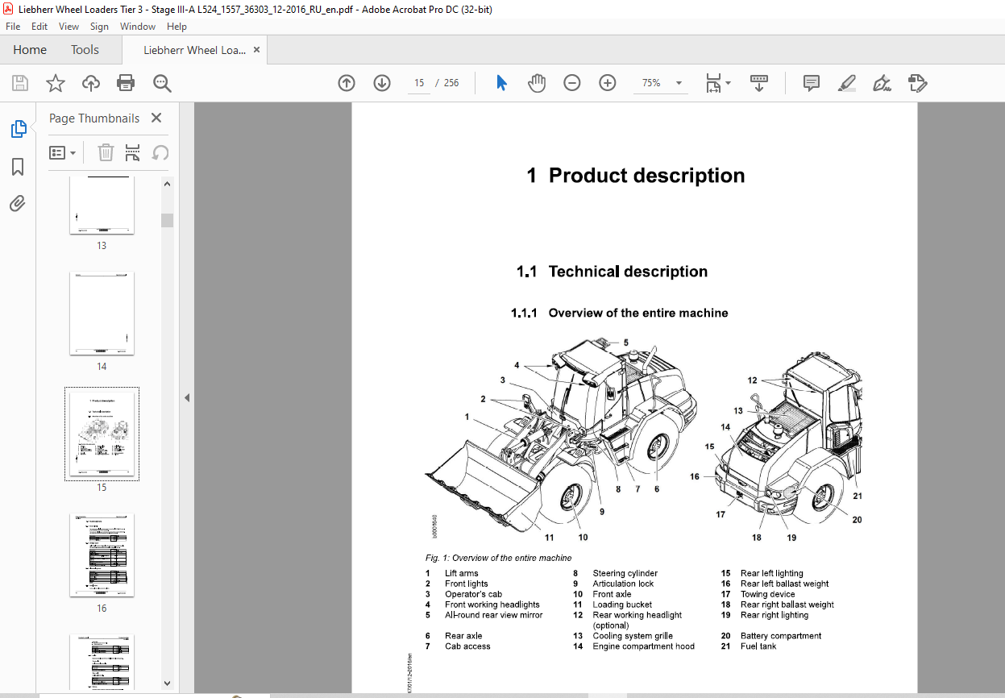Select page 13 thumbnail
1005x698 pixels.
(x=102, y=206)
